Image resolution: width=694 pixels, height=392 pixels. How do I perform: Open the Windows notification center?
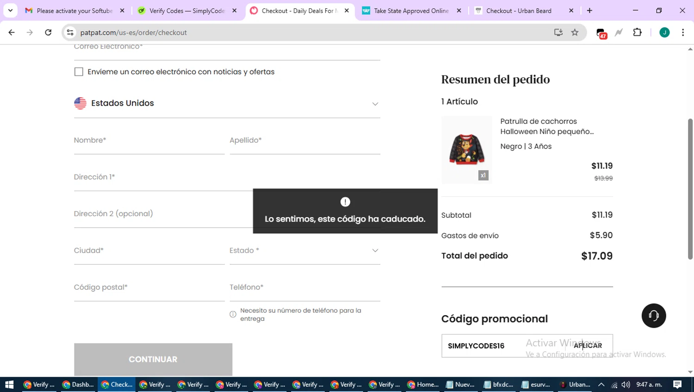tap(677, 385)
